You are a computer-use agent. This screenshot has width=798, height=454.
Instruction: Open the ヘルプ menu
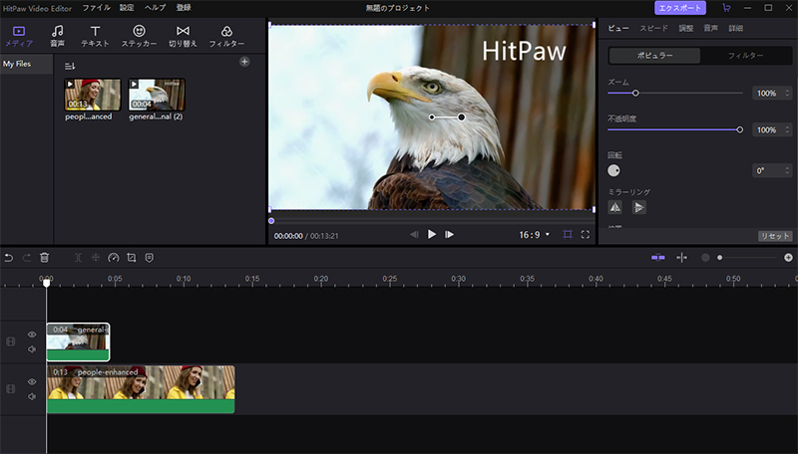(155, 8)
